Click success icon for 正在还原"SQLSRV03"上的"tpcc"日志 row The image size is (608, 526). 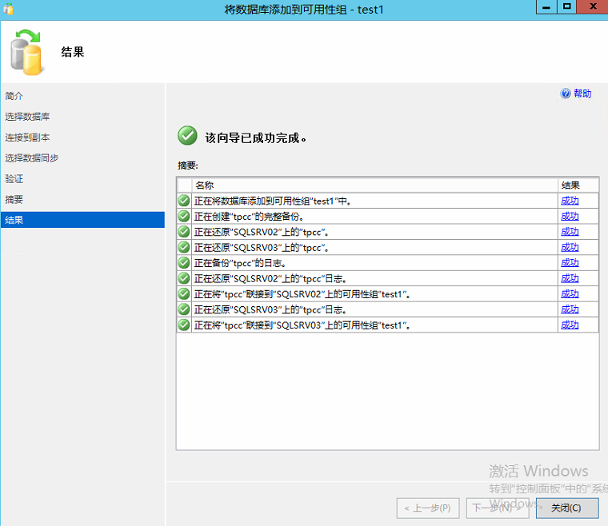tap(184, 309)
